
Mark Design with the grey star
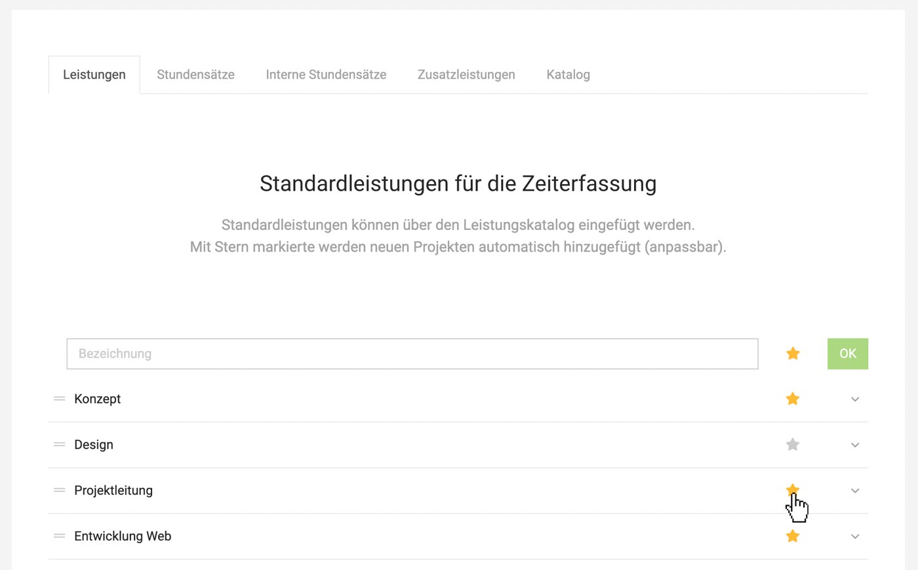793,445
